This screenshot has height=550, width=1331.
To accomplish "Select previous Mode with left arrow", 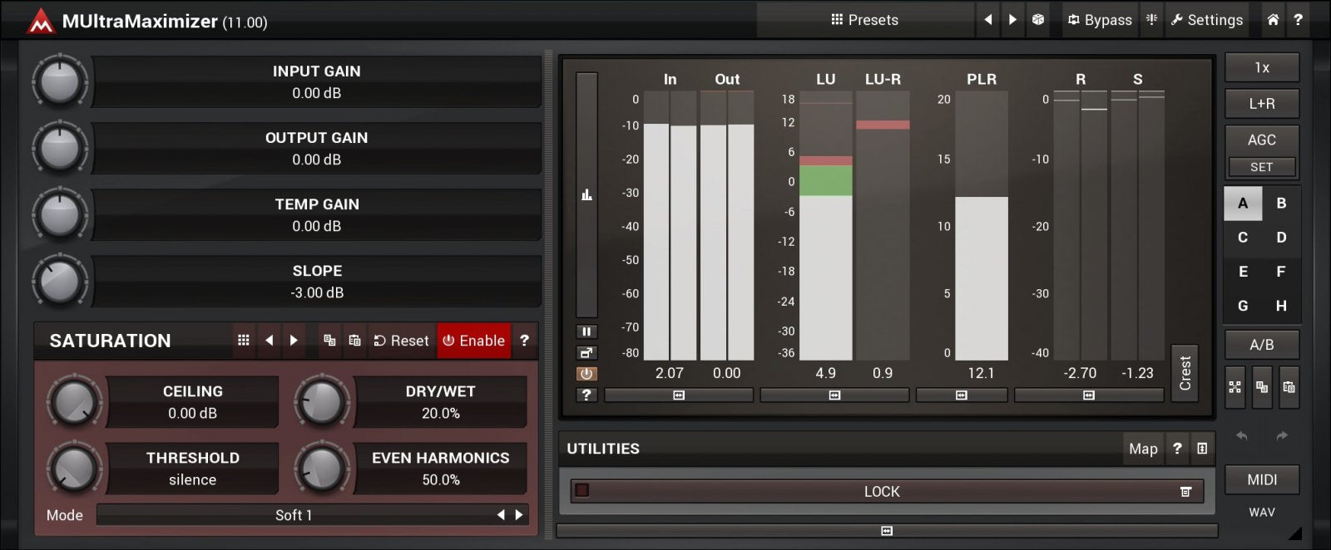I will [501, 515].
